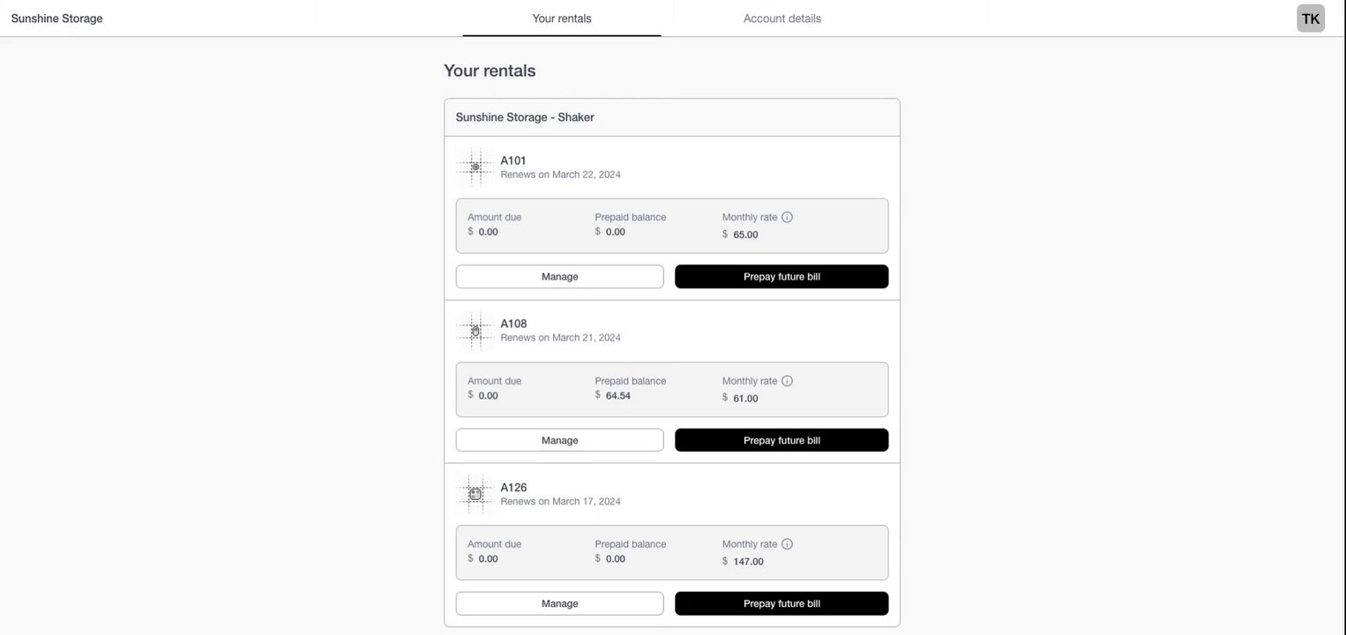Image resolution: width=1346 pixels, height=635 pixels.
Task: Show info for A101 monthly rate
Action: coord(787,217)
